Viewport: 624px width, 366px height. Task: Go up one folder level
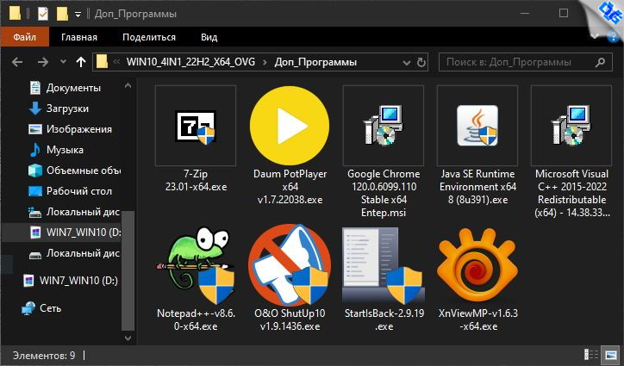81,62
